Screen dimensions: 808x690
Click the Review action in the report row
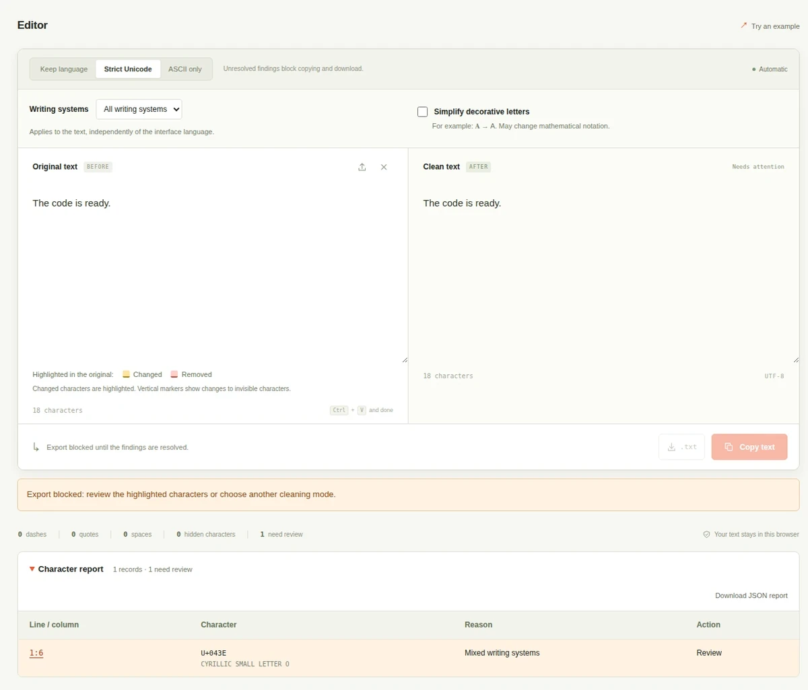pos(709,653)
